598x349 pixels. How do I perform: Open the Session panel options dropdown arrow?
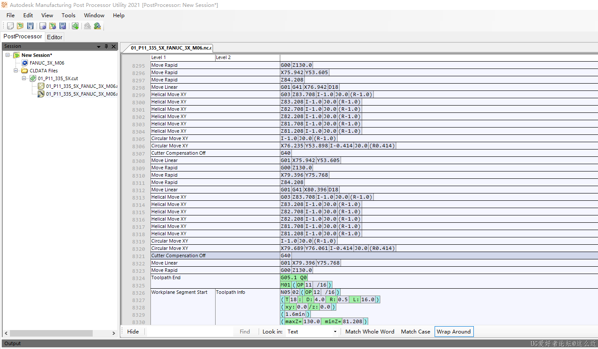click(99, 47)
